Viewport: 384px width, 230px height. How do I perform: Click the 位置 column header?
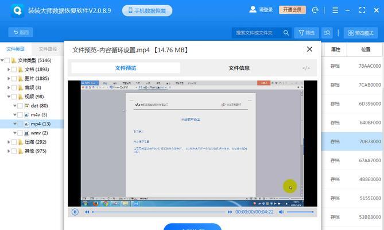(366, 49)
